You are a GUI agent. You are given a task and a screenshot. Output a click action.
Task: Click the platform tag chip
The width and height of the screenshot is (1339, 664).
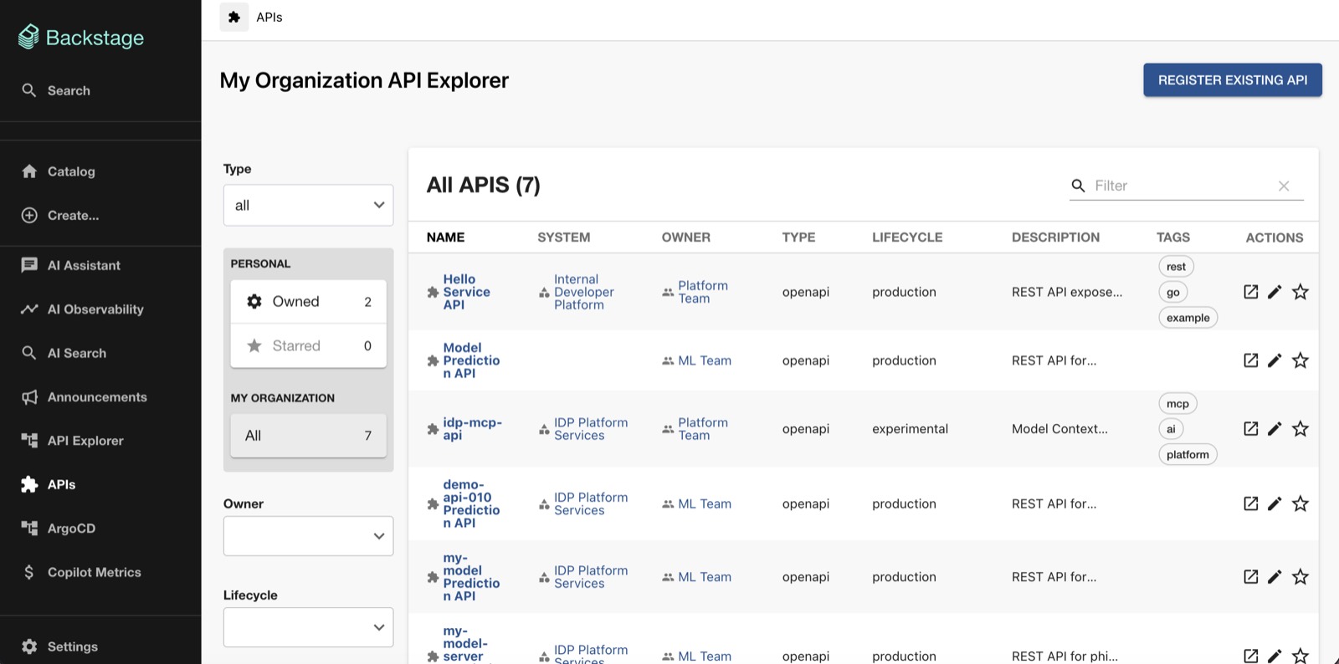[1188, 455]
